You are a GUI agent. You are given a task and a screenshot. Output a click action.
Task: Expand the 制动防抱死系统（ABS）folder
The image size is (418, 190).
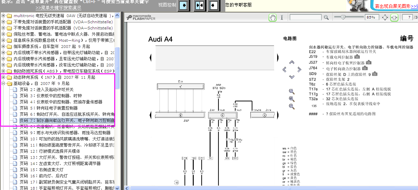[3, 71]
